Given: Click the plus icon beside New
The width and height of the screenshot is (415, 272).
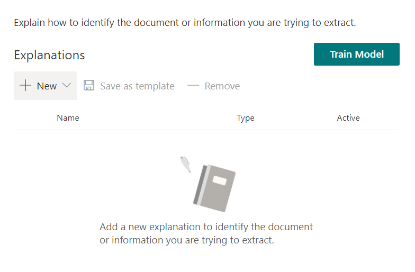Looking at the screenshot, I should (x=25, y=86).
